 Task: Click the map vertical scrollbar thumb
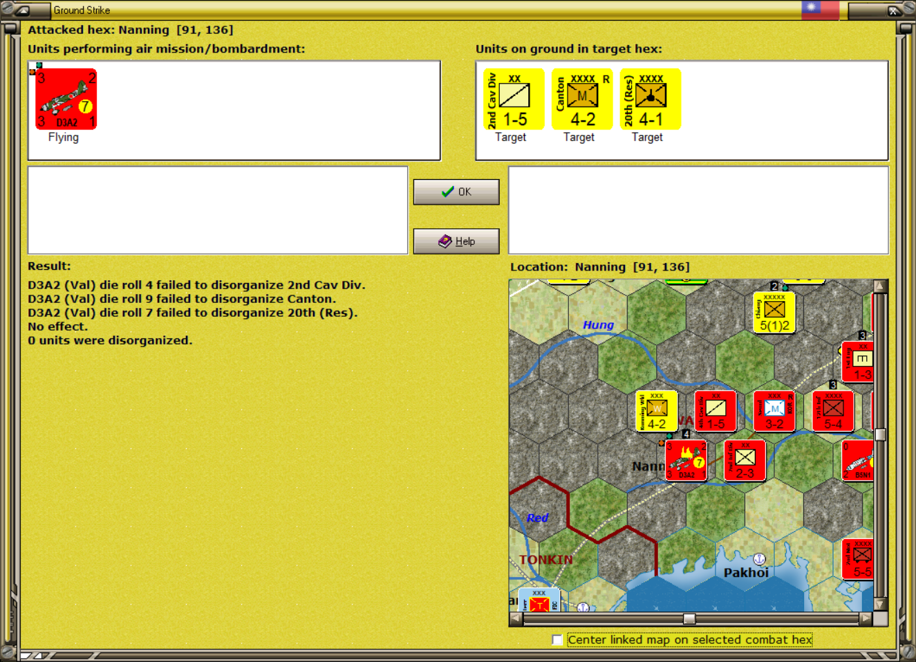pyautogui.click(x=880, y=434)
